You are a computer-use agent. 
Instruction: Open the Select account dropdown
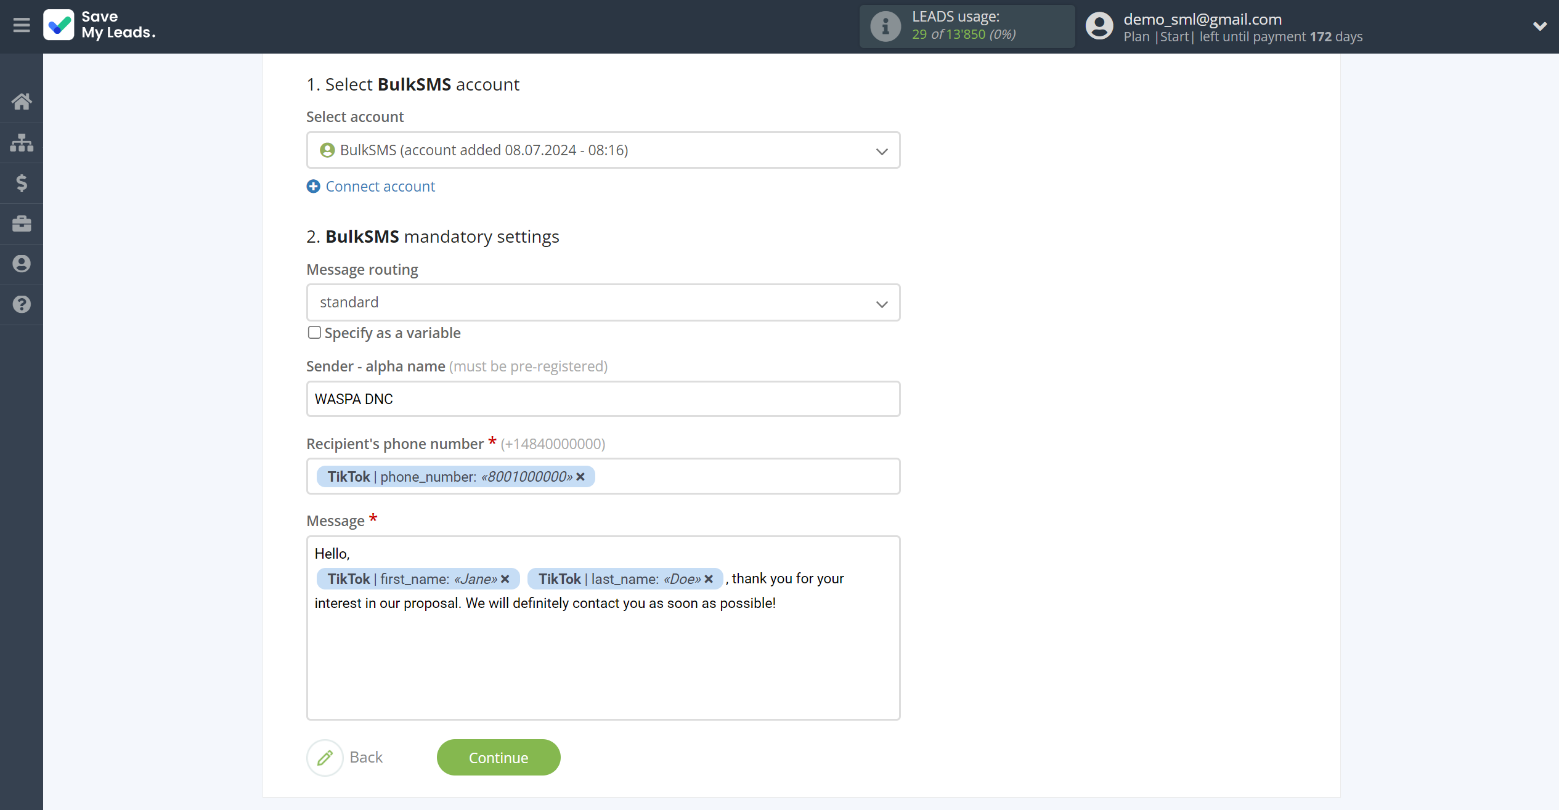(603, 150)
